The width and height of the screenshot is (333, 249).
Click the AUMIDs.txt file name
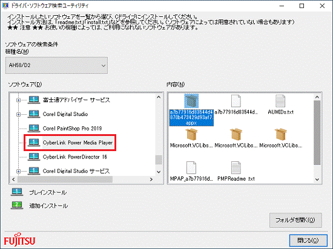pyautogui.click(x=280, y=112)
